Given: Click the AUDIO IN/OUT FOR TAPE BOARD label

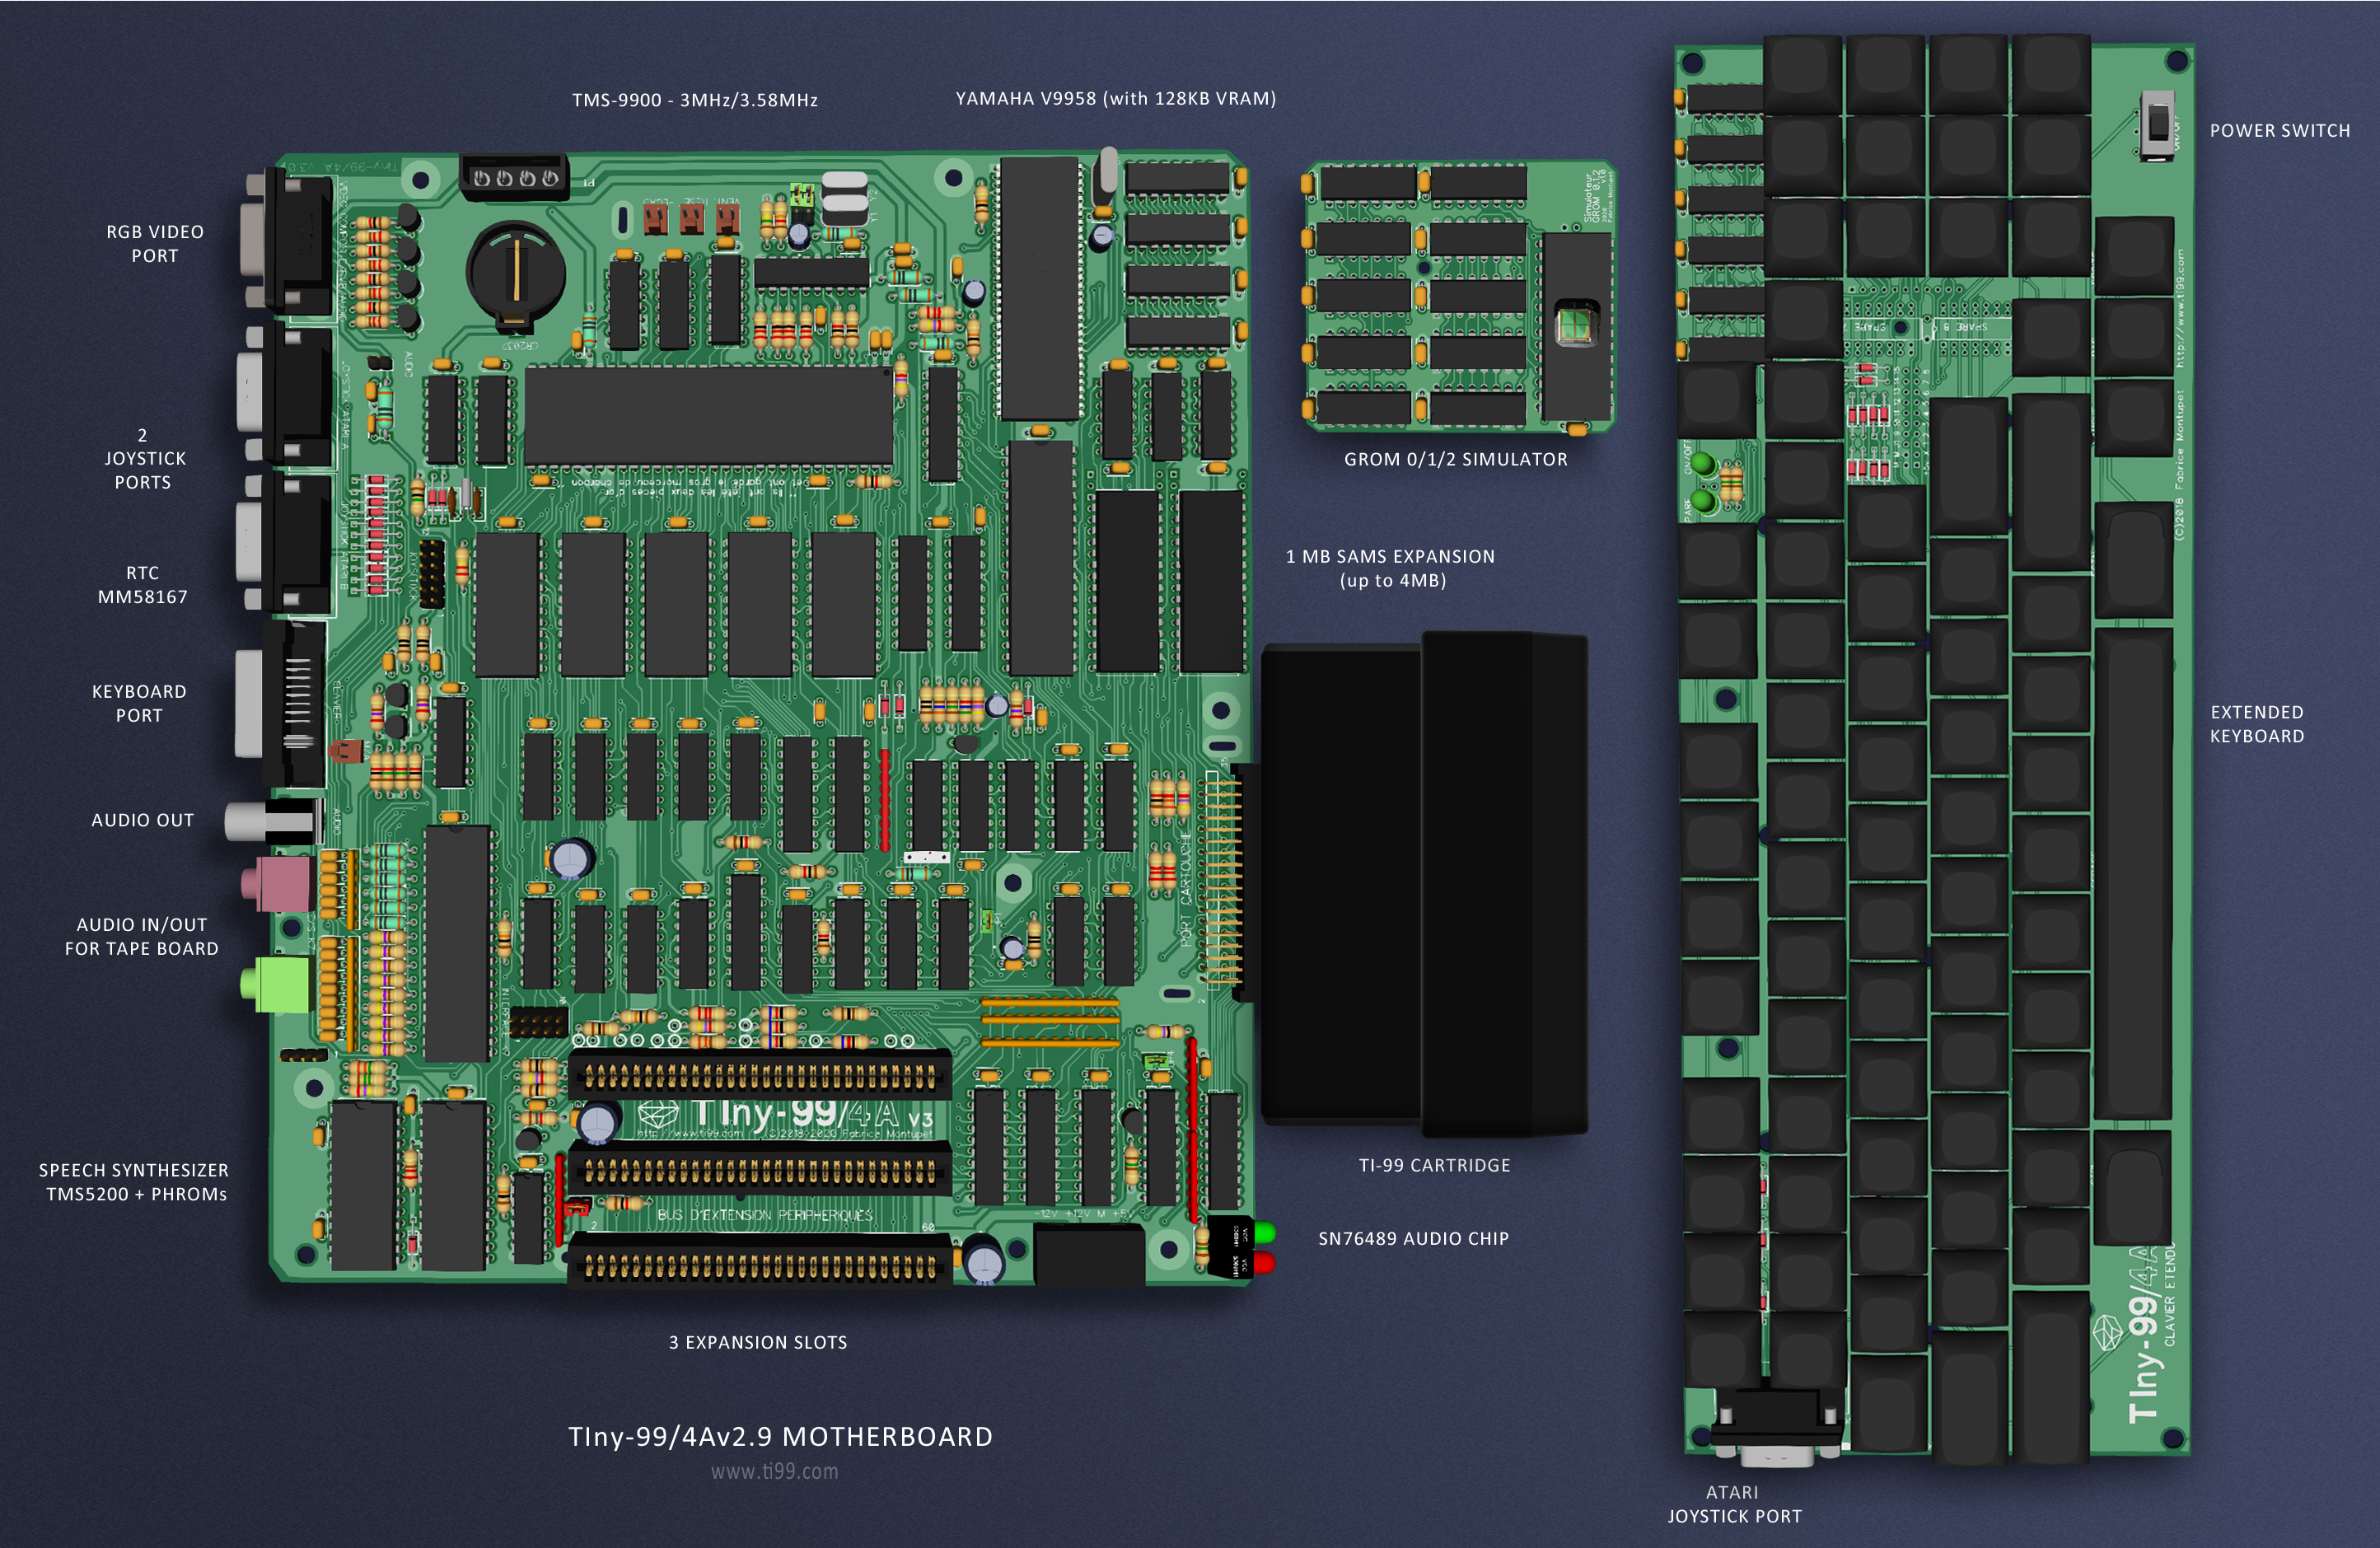Looking at the screenshot, I should (141, 937).
